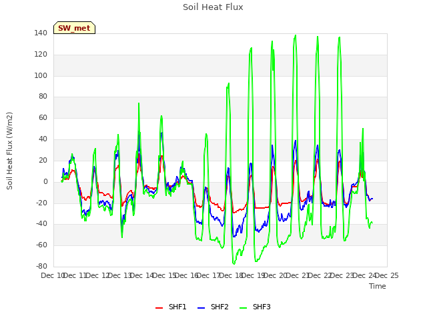Click the green SHF3 legend color marker

243,308
